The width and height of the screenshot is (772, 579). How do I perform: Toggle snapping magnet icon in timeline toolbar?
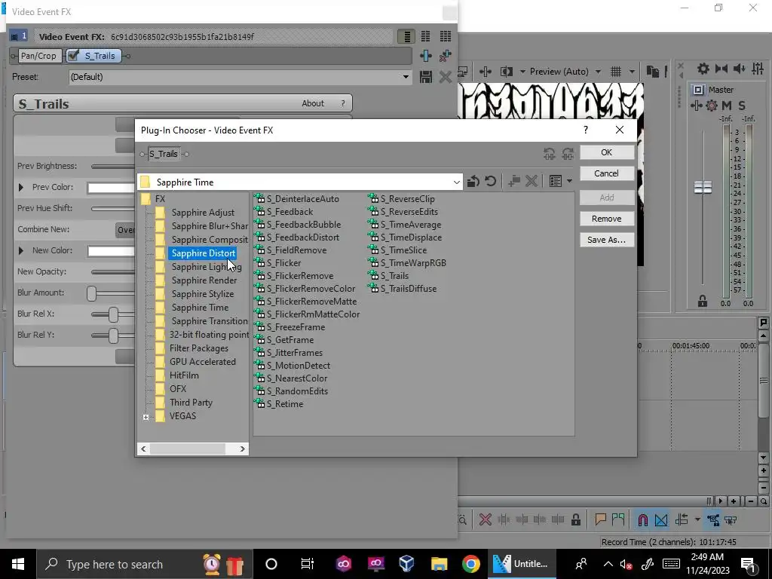pyautogui.click(x=643, y=519)
